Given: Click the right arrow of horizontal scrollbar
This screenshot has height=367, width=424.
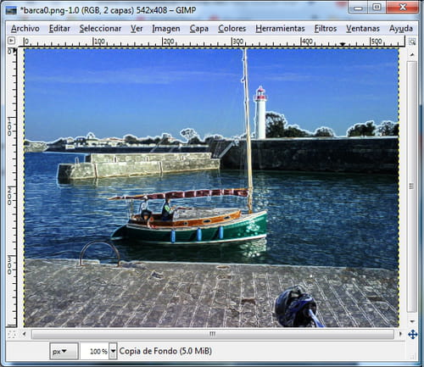Looking at the screenshot, I should 400,334.
